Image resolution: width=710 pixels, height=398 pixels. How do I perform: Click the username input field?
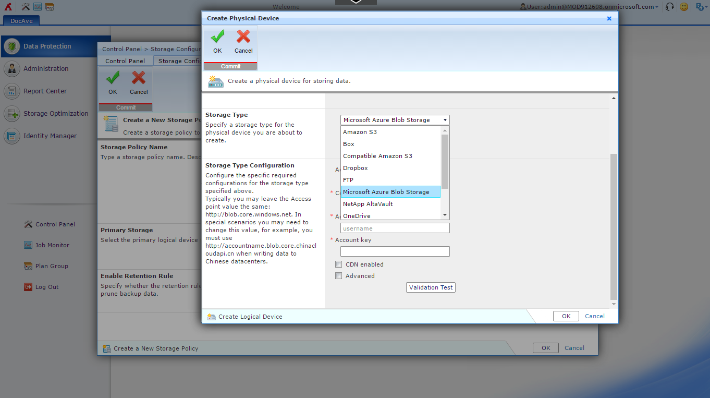(395, 228)
